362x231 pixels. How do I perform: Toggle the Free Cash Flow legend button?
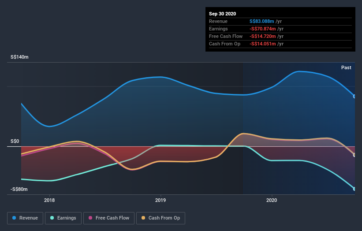click(109, 218)
